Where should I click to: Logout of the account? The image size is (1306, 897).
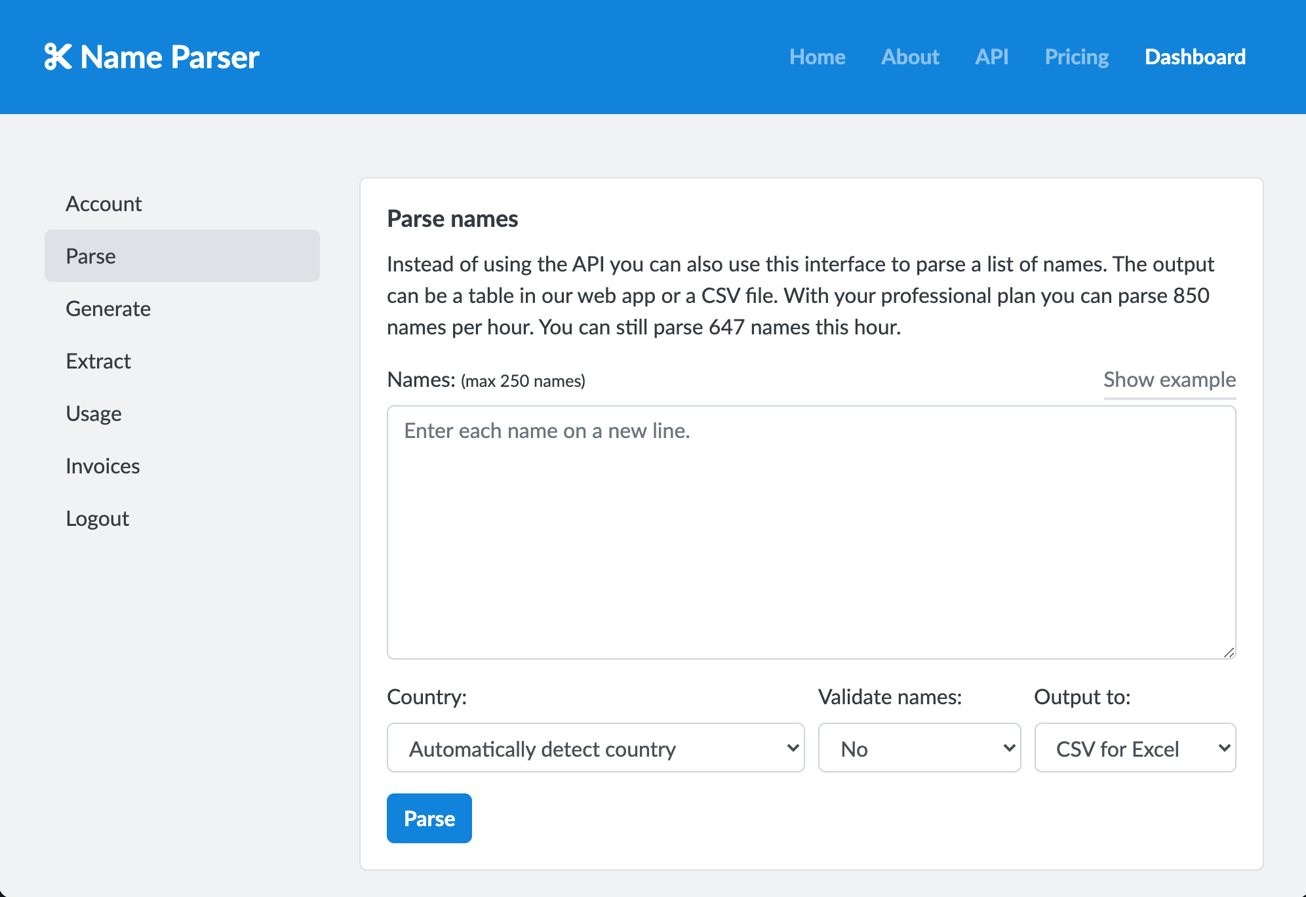point(97,518)
